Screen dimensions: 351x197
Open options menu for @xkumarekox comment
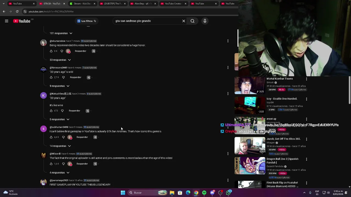(228, 41)
